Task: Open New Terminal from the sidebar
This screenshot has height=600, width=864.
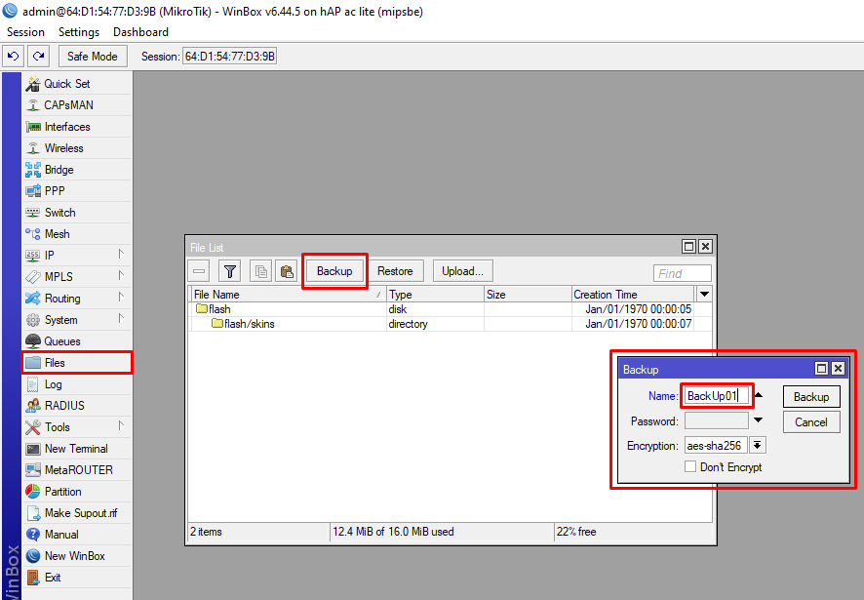Action: coord(75,449)
